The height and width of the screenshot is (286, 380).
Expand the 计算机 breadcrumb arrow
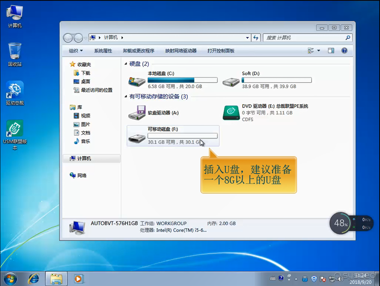click(x=122, y=38)
